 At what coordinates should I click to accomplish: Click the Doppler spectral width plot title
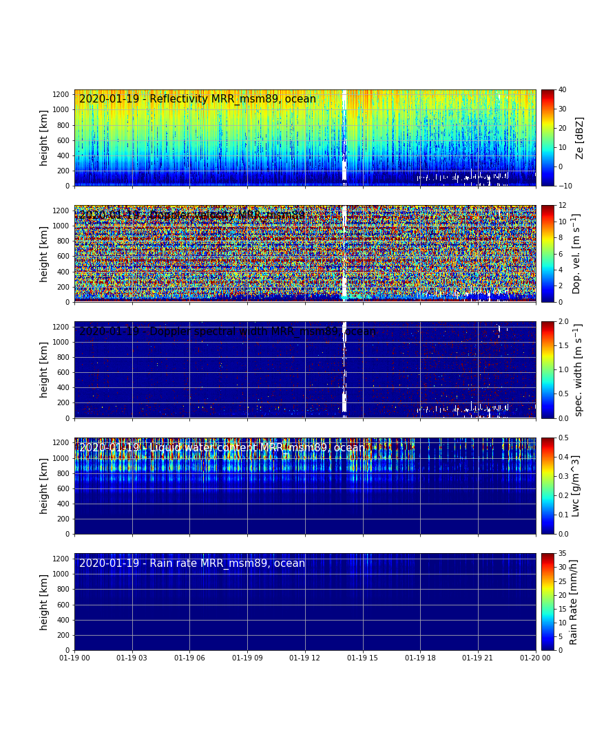[x=227, y=332]
